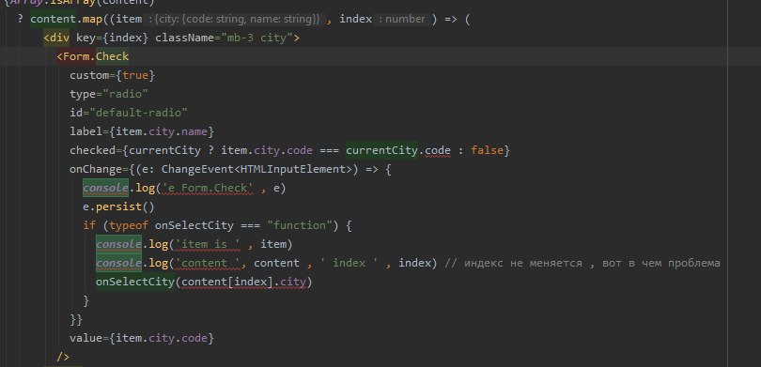The height and width of the screenshot is (367, 761).
Task: Click the 'checked=' prop name
Action: [x=96, y=150]
